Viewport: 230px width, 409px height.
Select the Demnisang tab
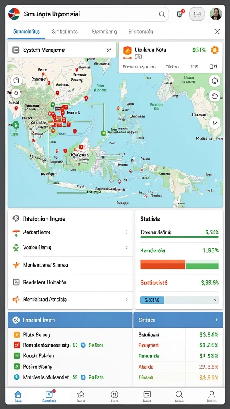pyautogui.click(x=104, y=32)
